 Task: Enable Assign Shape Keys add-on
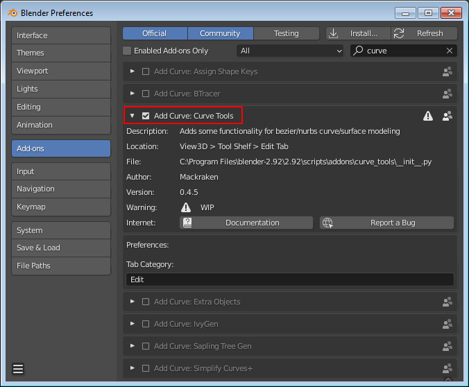pyautogui.click(x=146, y=71)
